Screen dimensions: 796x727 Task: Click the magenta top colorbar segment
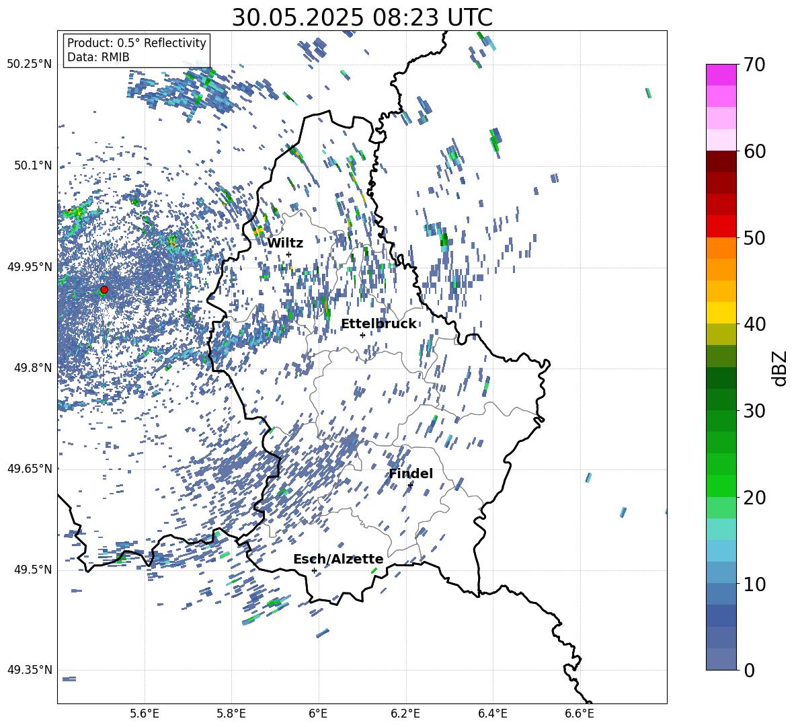pyautogui.click(x=721, y=75)
